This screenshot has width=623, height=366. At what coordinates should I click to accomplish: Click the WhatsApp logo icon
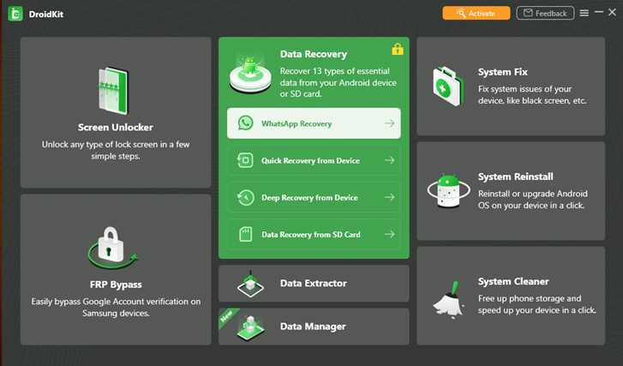click(x=246, y=123)
